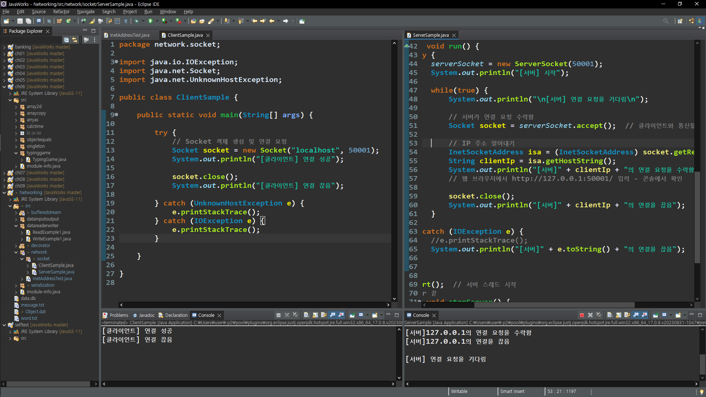Screen dimensions: 706x397
Task: Click the Debug bug icon
Action: (136, 21)
